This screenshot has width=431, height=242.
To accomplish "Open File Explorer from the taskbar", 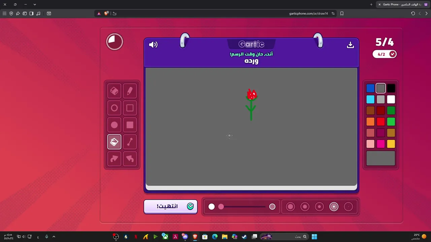I will pyautogui.click(x=225, y=237).
